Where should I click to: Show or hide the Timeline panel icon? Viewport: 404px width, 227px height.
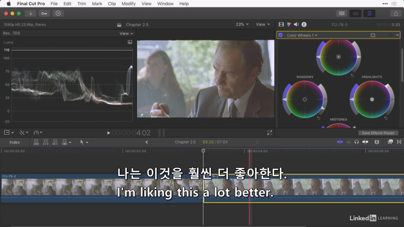click(355, 13)
